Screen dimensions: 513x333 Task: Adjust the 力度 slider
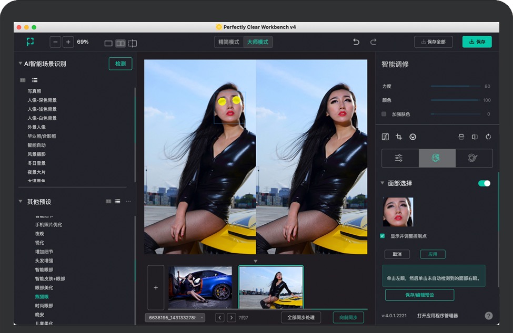click(455, 86)
